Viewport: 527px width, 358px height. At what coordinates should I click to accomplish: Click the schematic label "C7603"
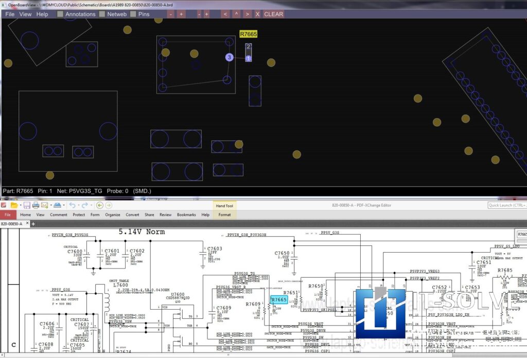coord(215,248)
